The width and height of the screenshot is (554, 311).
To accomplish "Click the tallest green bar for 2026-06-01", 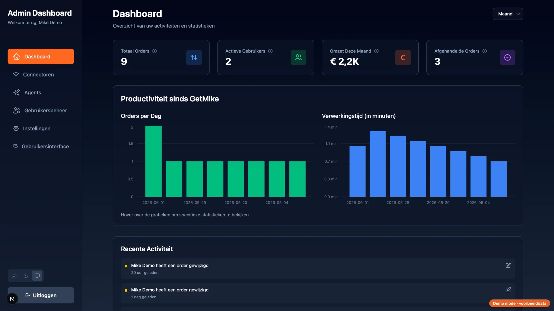I will [154, 161].
